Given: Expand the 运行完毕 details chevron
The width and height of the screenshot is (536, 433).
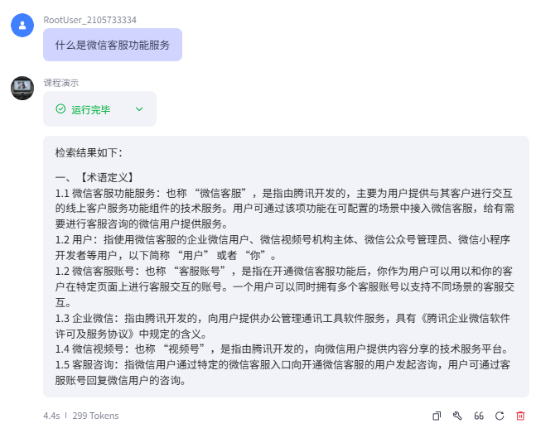Looking at the screenshot, I should pos(139,109).
